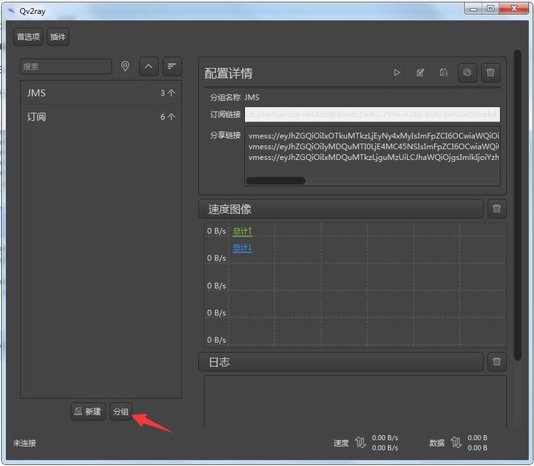534x466 pixels.
Task: Click the right panel vertical scrollbar
Action: tap(517, 205)
